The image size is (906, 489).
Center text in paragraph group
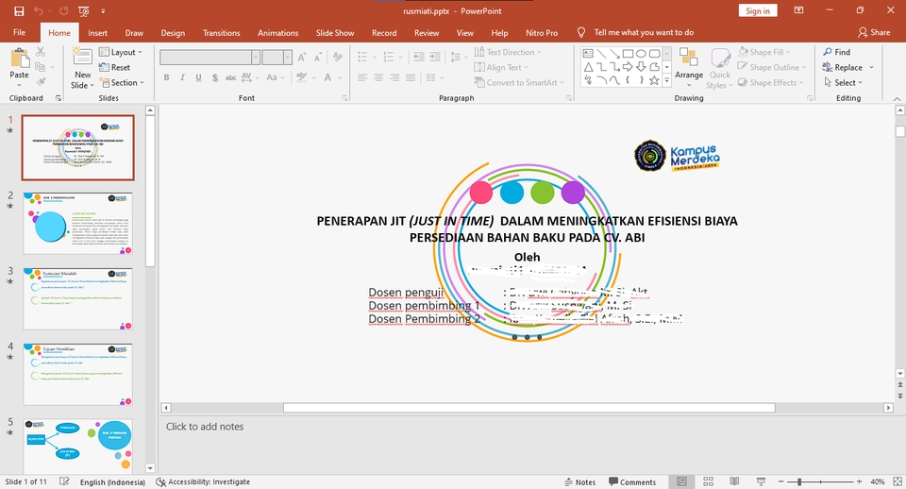point(378,77)
